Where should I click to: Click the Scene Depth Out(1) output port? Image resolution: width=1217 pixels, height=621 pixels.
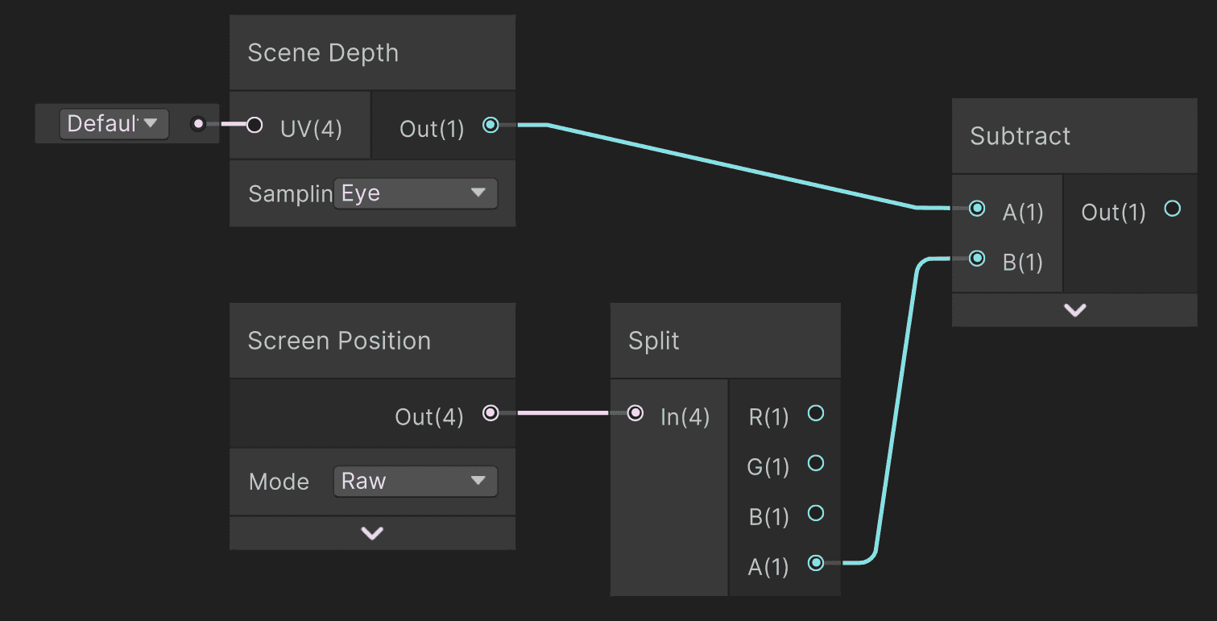tap(491, 125)
